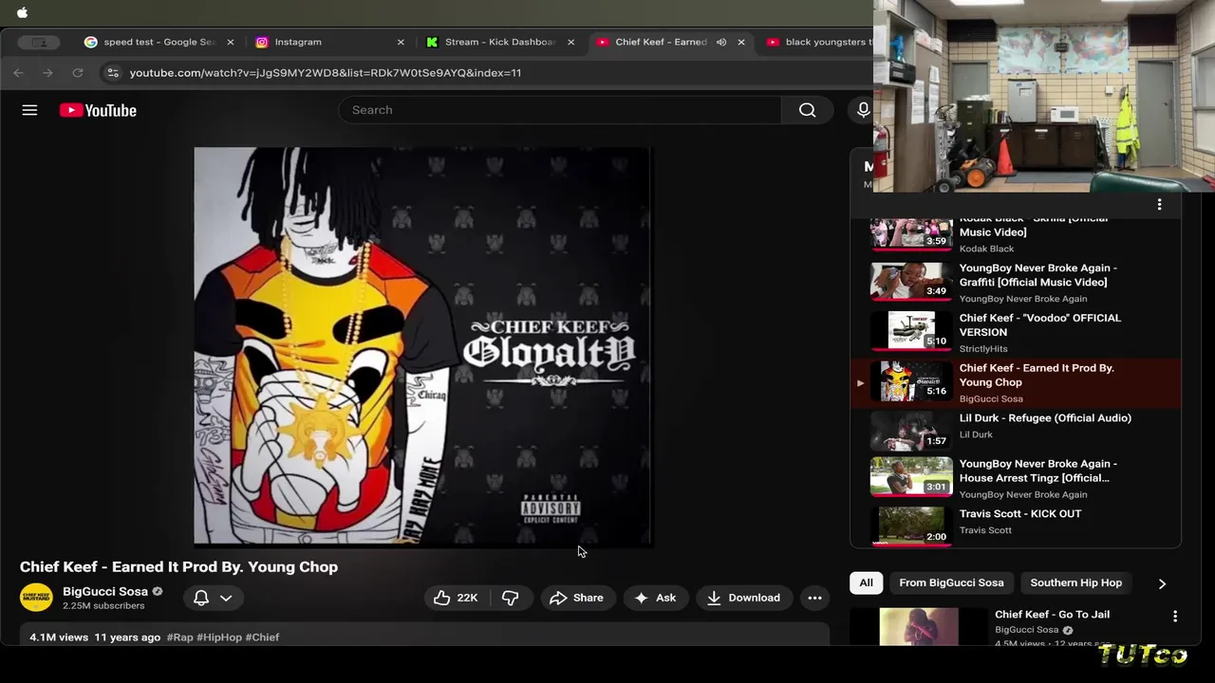Screen dimensions: 1215x683
Task: Click the browser forward arrow
Action: (x=47, y=73)
